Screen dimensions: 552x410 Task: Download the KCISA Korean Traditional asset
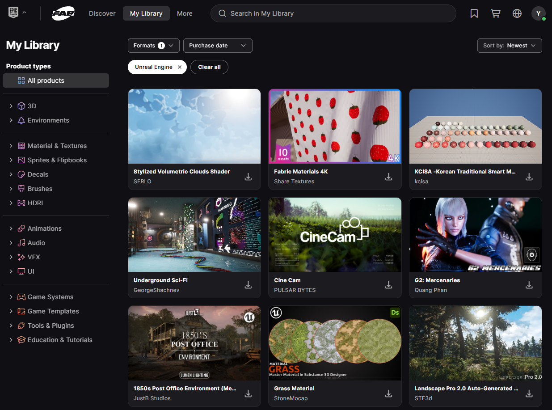tap(529, 177)
